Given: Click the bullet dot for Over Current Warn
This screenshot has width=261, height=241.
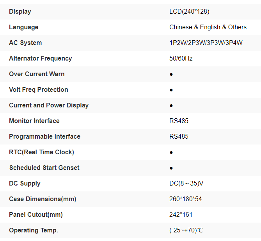Looking at the screenshot, I should 171,74.
